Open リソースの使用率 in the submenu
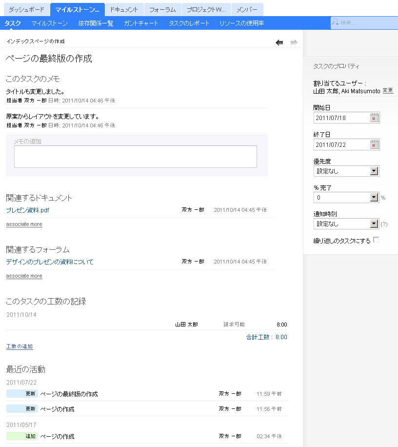 241,23
